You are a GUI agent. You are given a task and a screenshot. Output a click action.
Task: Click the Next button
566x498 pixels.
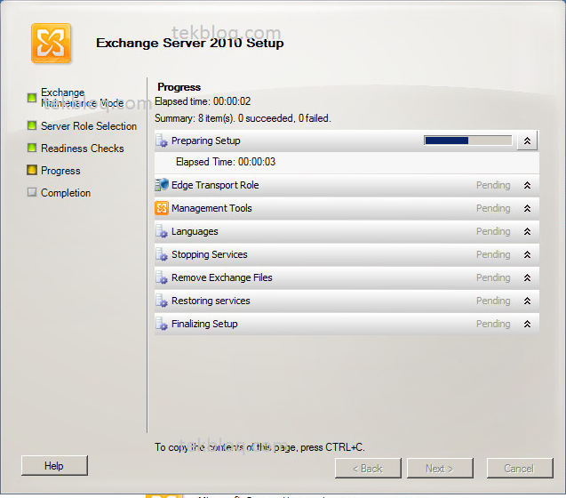coord(440,469)
